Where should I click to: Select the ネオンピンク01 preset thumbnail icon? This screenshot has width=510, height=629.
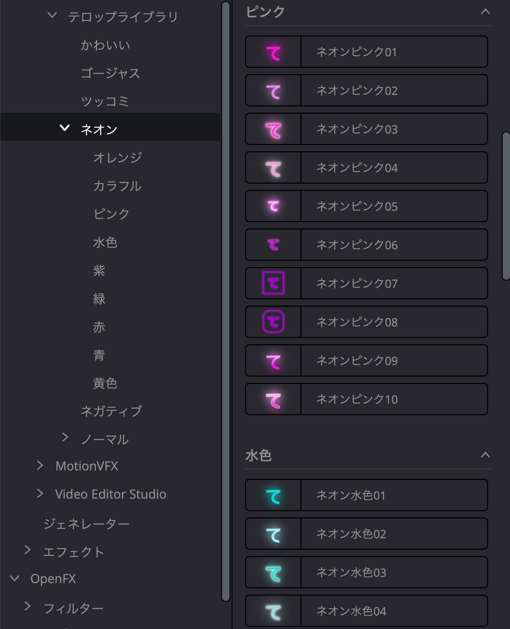[x=273, y=52]
